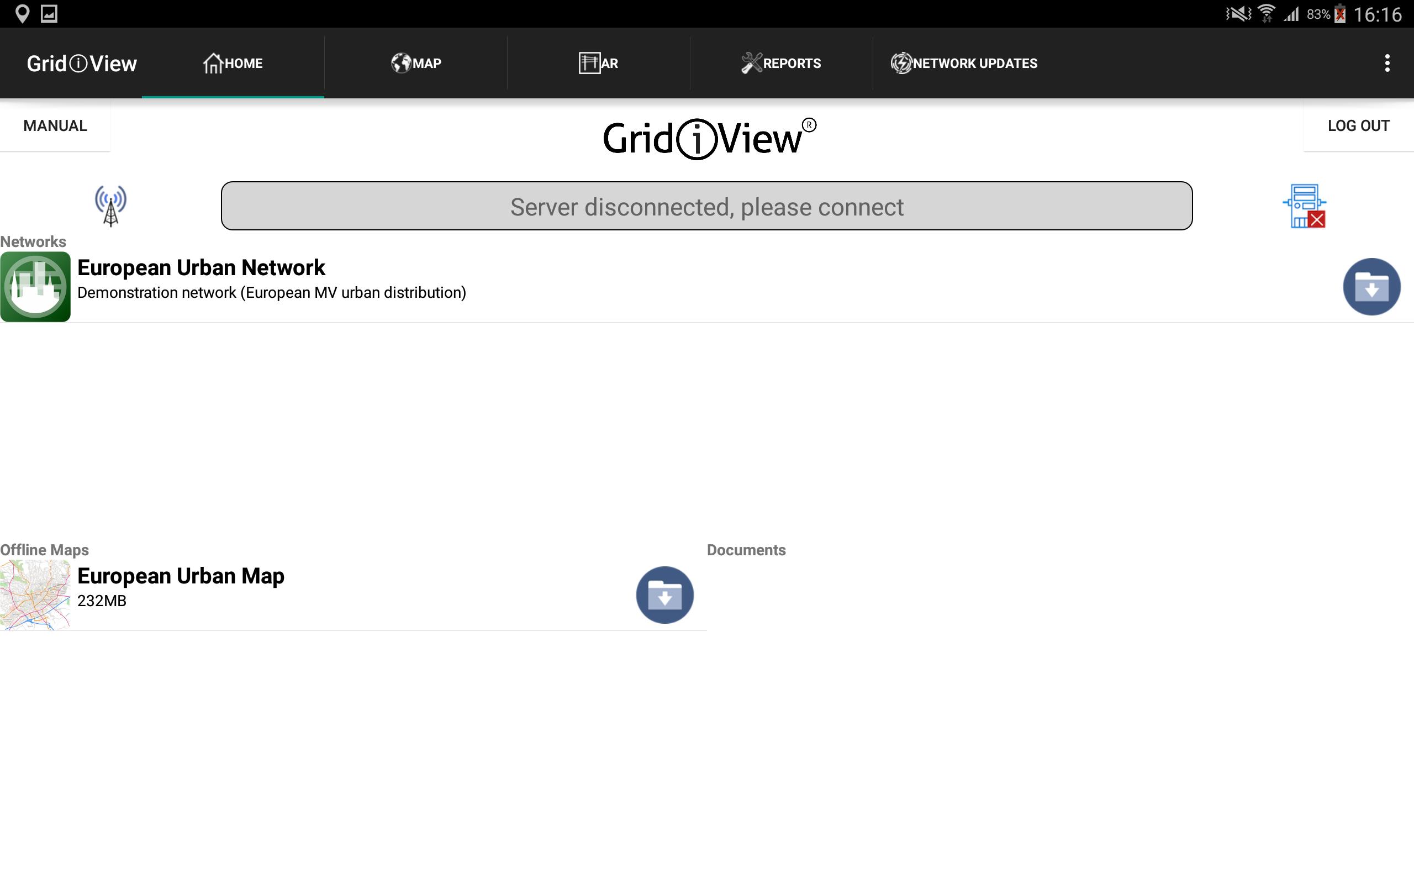The height and width of the screenshot is (884, 1414).
Task: Select the European Urban Map title
Action: coord(181,576)
